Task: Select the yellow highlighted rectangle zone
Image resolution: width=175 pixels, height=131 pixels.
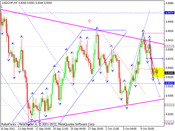Action: [159, 73]
